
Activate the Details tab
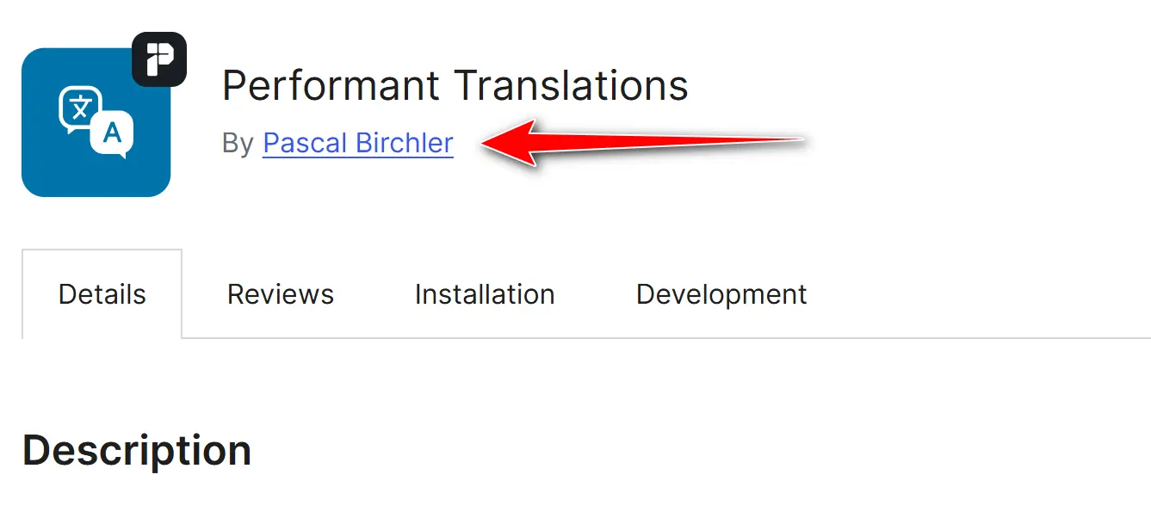click(102, 293)
